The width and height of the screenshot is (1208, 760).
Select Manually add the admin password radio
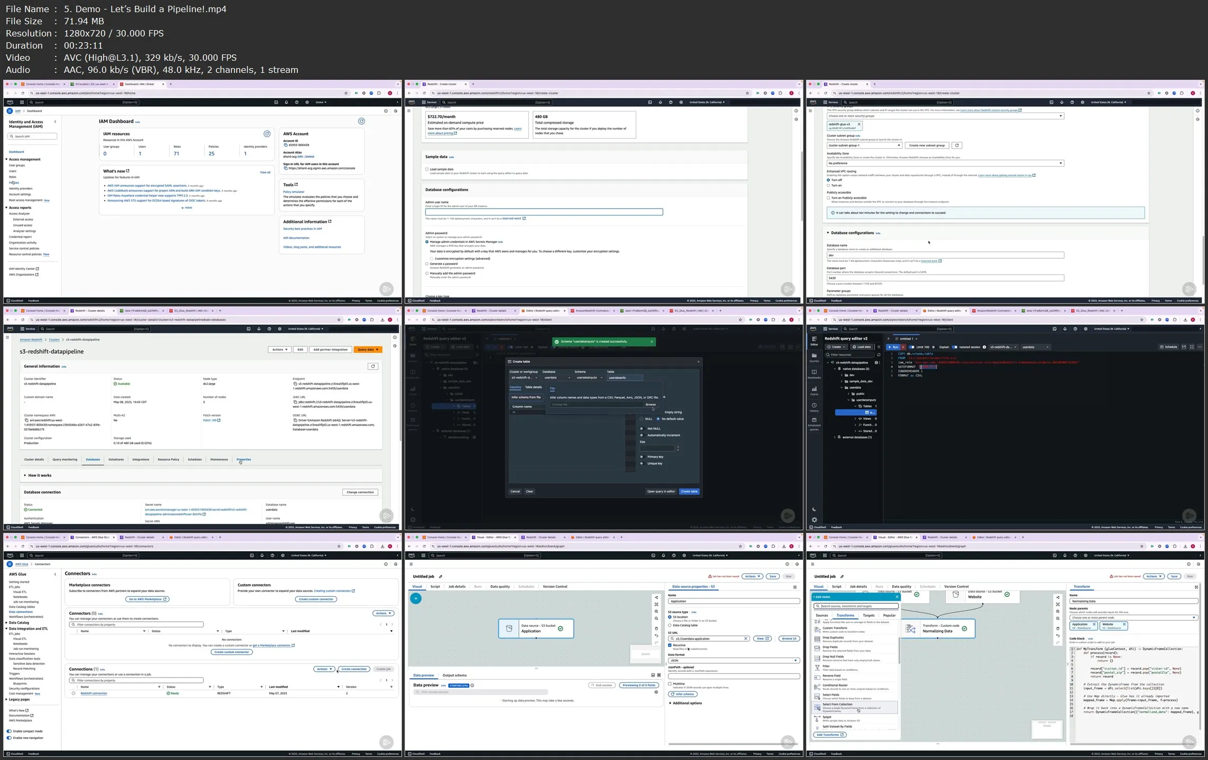coord(427,274)
